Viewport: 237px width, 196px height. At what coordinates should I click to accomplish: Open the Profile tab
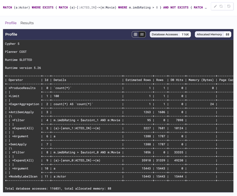pos(11,23)
